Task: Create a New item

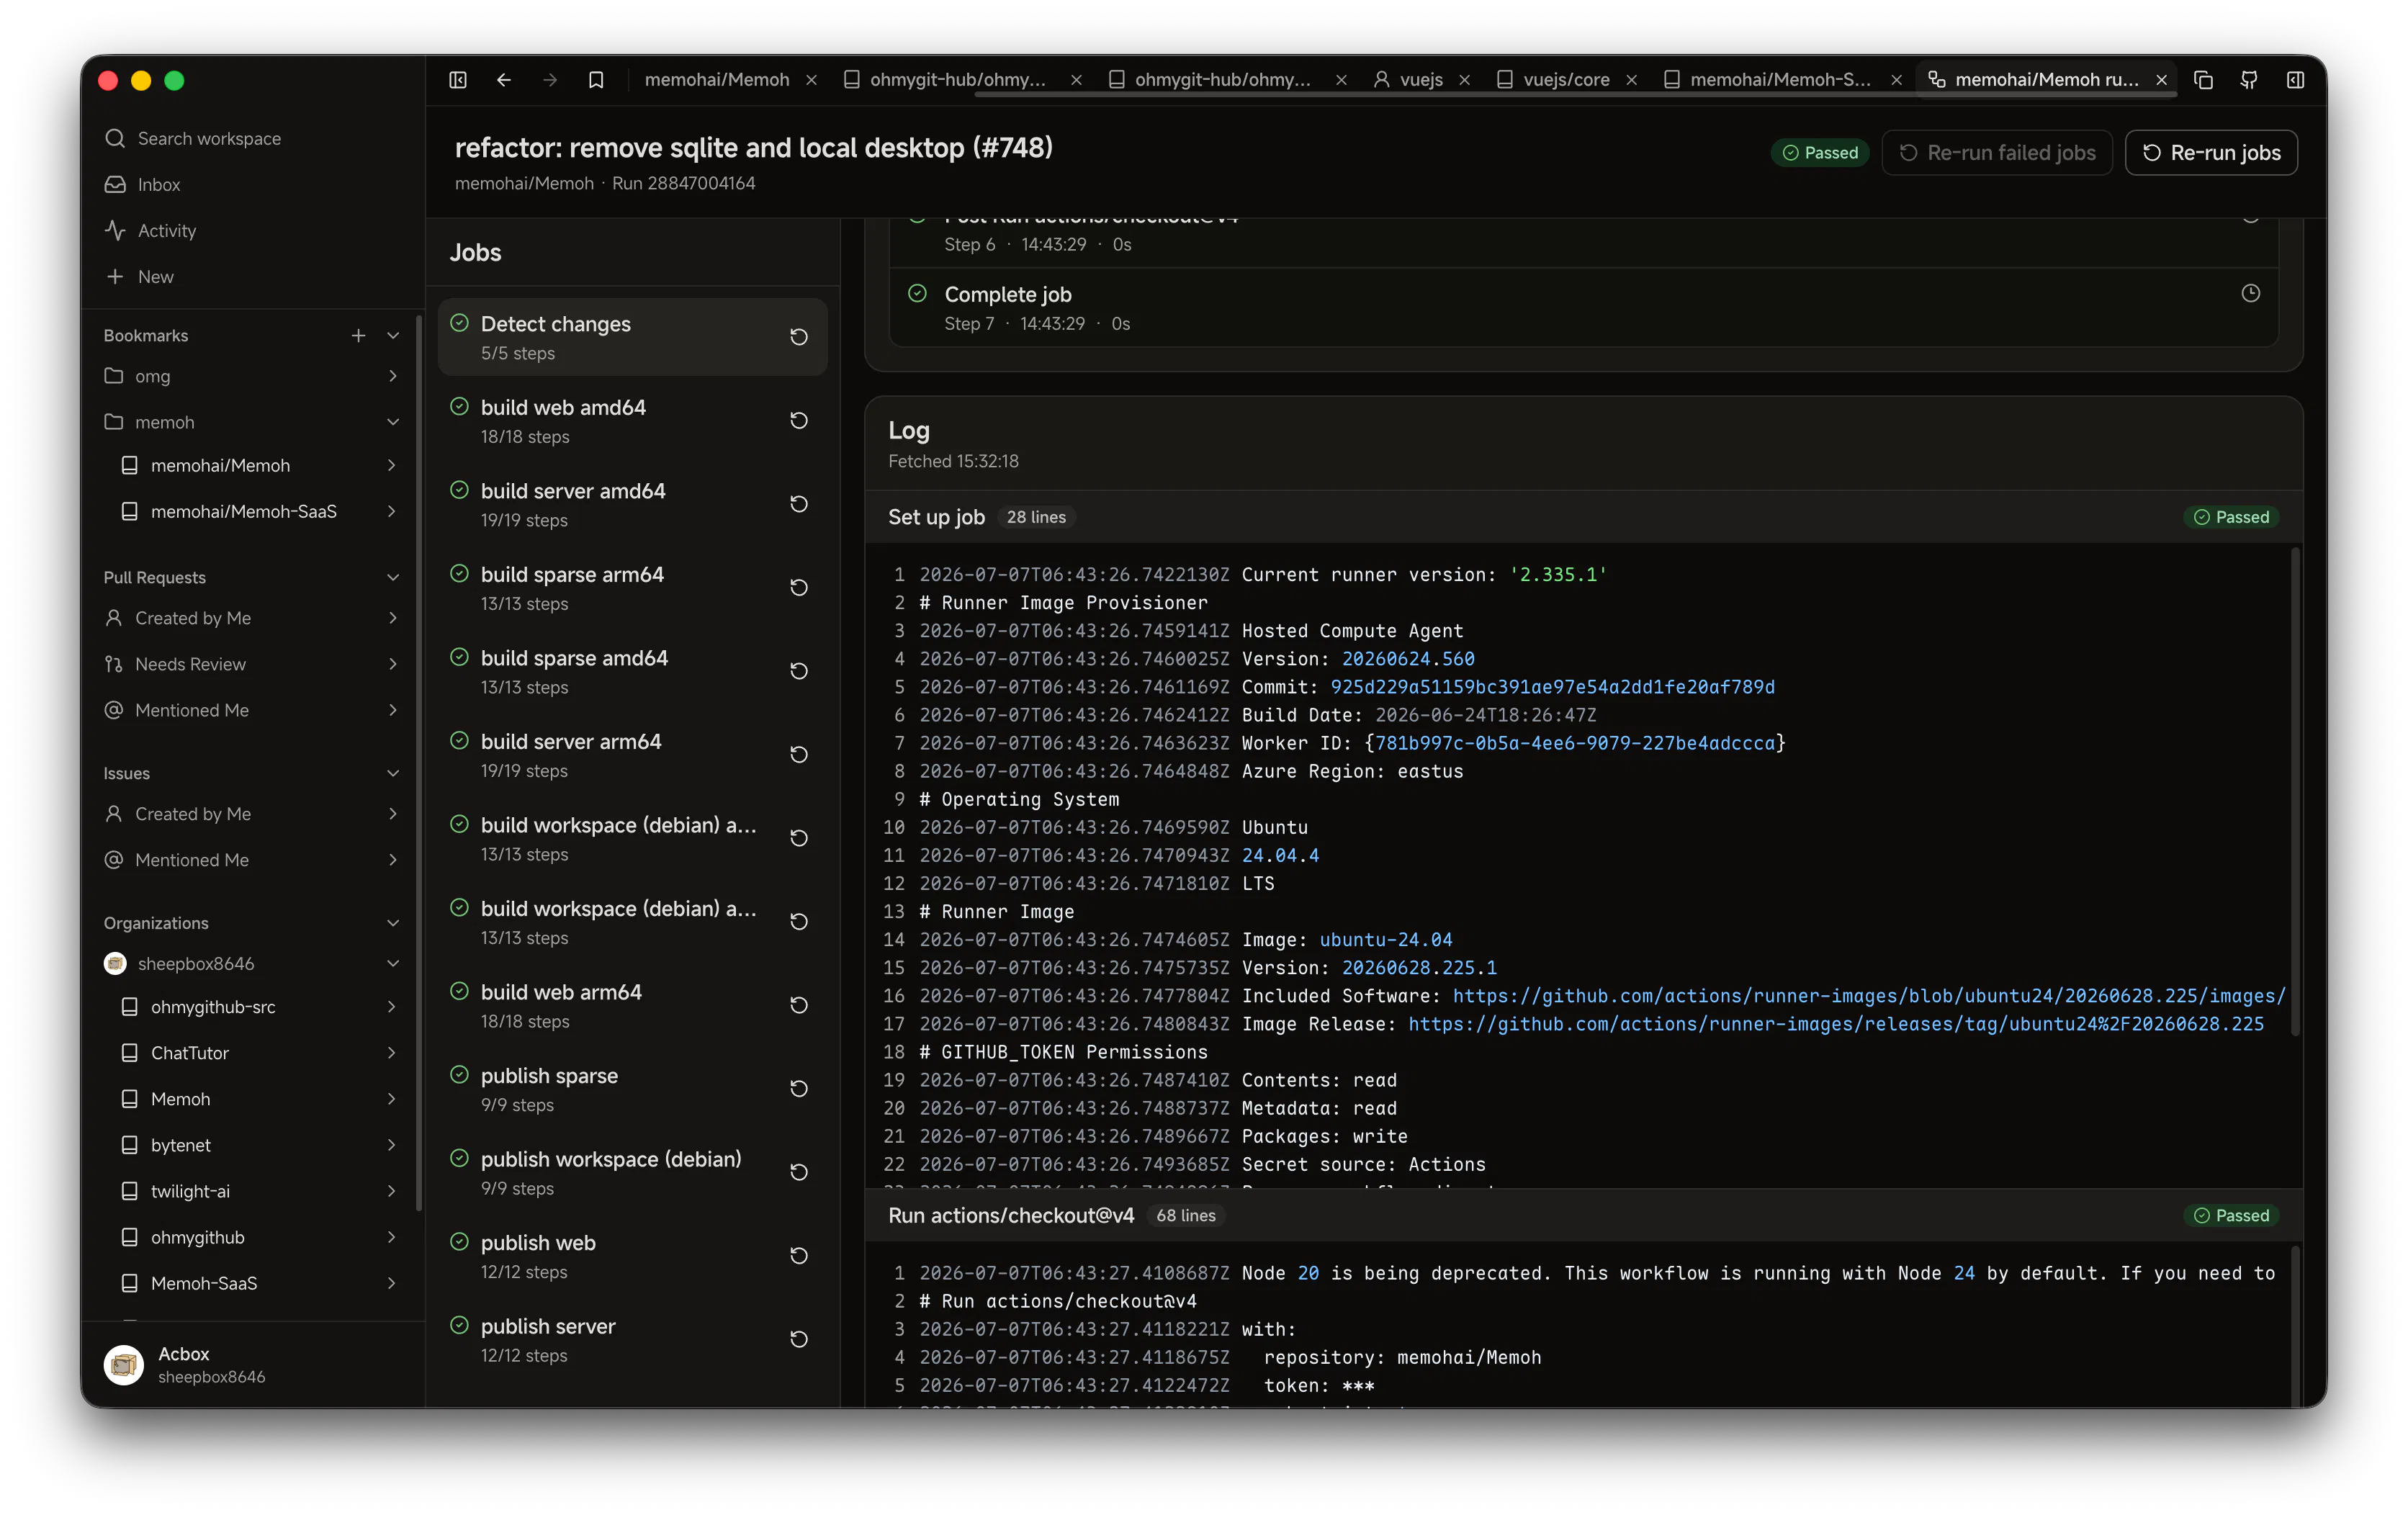Action: (x=251, y=277)
